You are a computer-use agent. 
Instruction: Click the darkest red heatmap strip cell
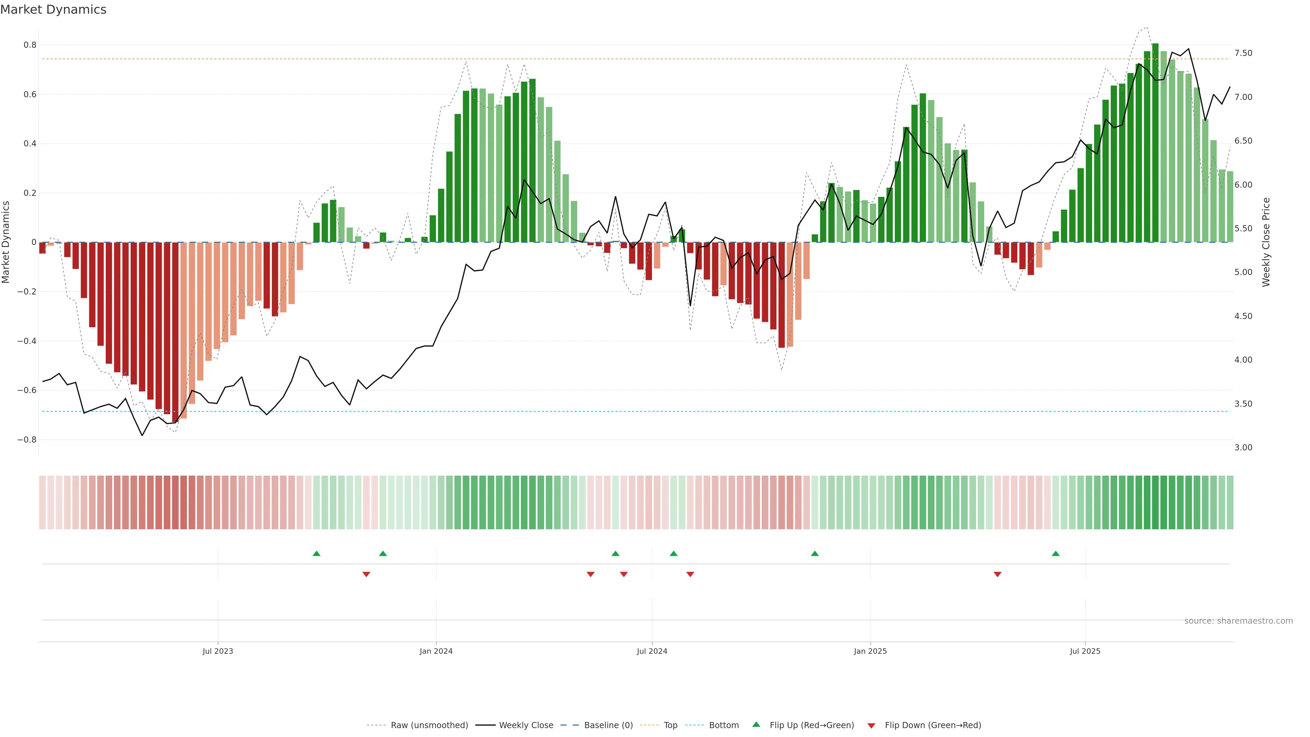click(175, 502)
